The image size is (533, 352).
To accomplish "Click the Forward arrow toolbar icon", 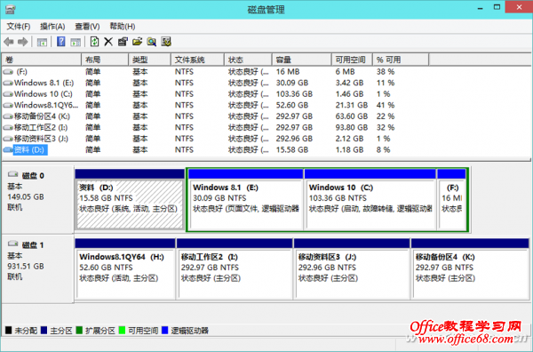I will pos(23,42).
